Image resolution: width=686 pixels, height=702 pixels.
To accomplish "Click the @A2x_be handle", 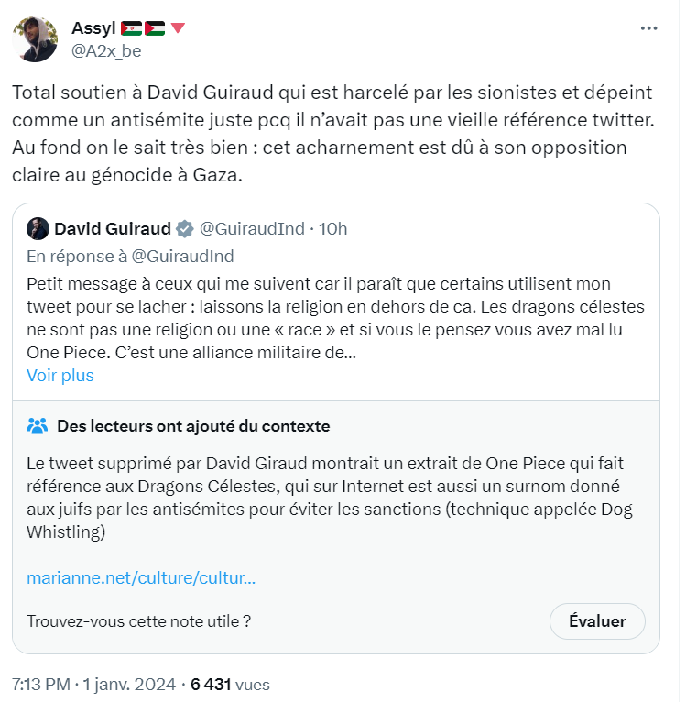I will click(106, 50).
